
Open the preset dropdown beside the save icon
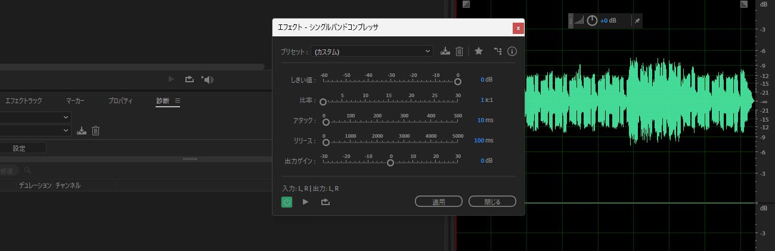35,131
